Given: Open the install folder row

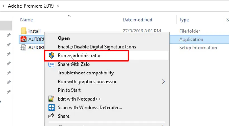Looking at the screenshot, I should coord(34,31).
